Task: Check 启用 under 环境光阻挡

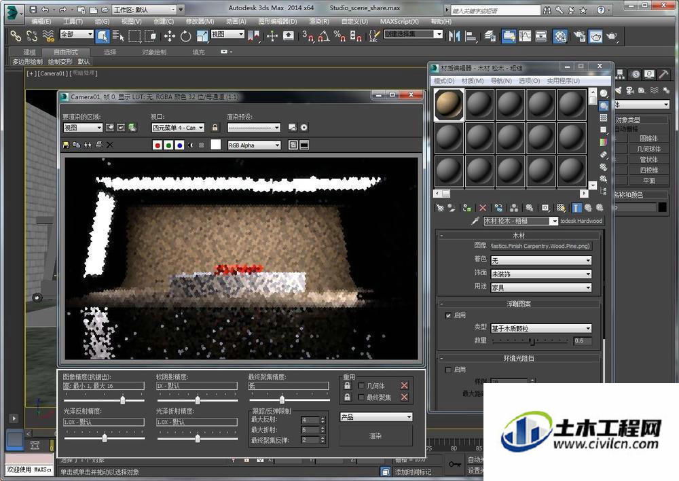Action: coord(448,370)
